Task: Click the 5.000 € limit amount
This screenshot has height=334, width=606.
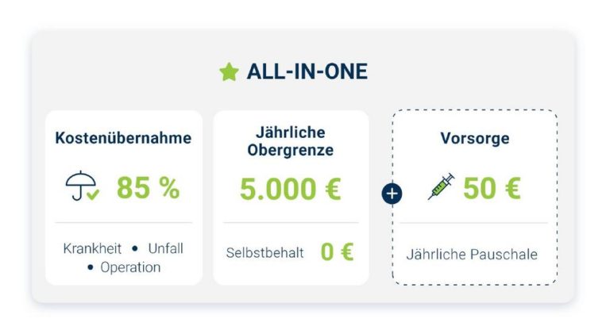Action: (x=290, y=189)
